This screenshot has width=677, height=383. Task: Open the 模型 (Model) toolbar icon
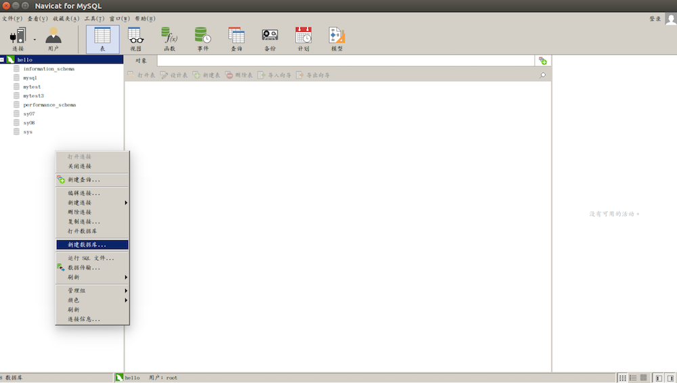coord(336,39)
